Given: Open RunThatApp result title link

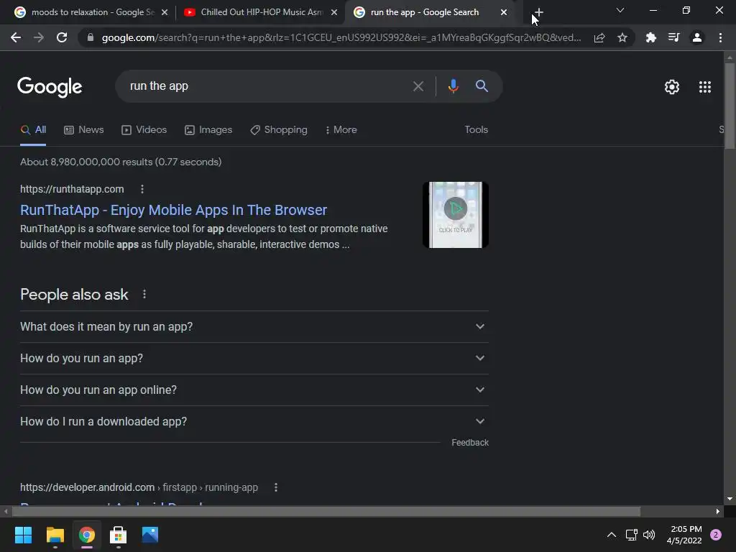Looking at the screenshot, I should coord(174,210).
